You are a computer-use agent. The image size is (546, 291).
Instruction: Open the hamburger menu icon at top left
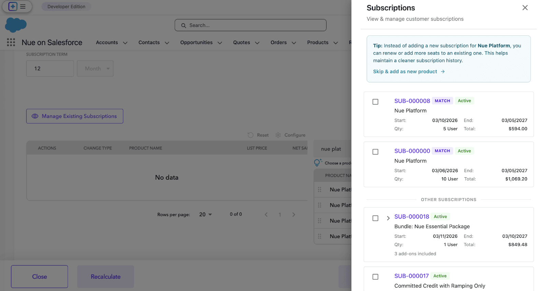[x=23, y=6]
